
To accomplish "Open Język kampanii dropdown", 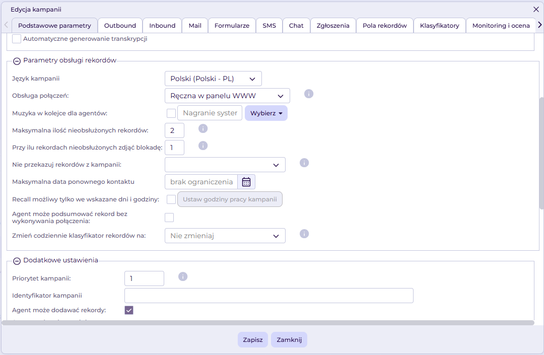I will pos(213,79).
